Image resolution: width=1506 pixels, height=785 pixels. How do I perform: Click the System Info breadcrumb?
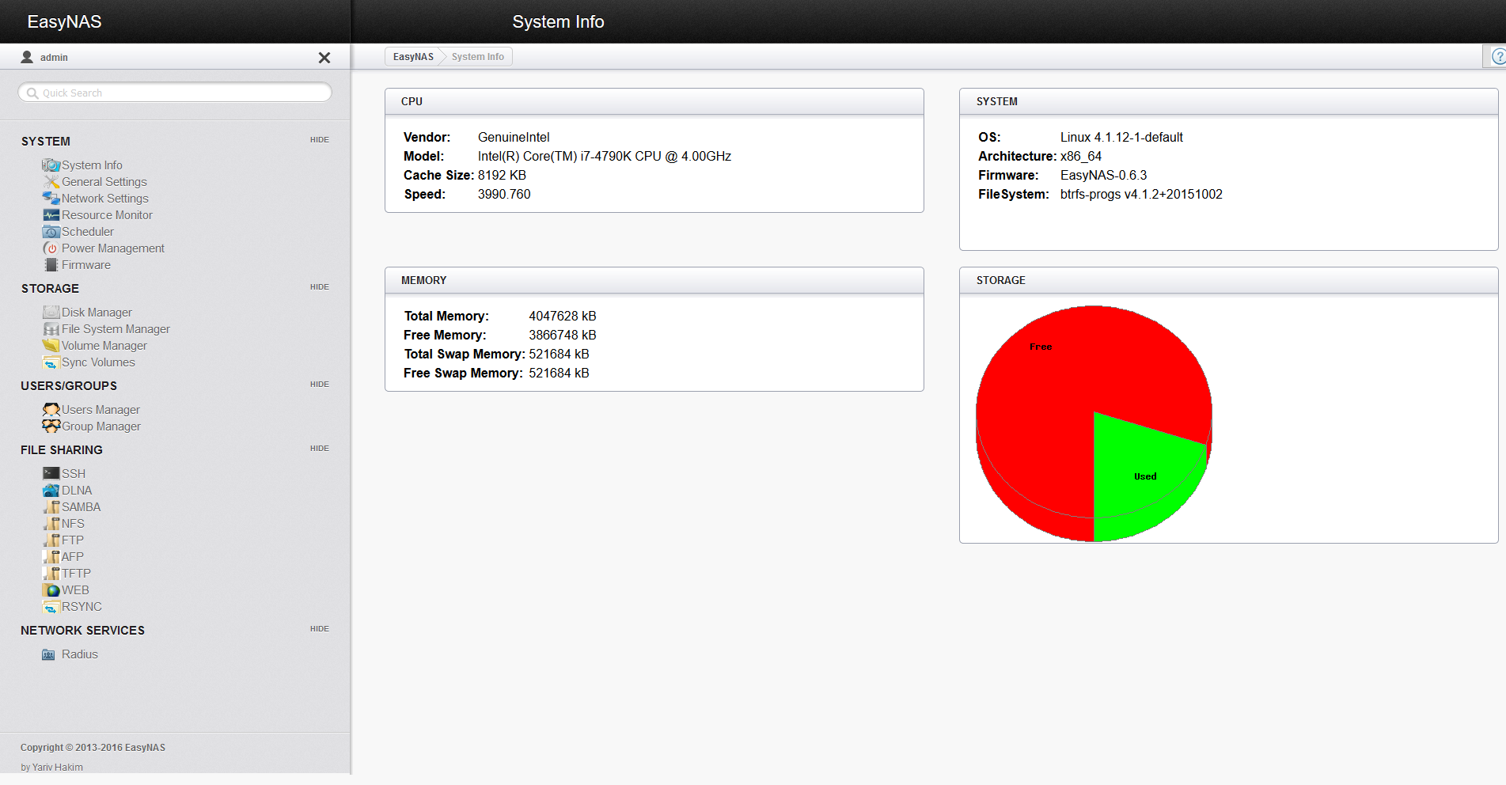(x=478, y=57)
